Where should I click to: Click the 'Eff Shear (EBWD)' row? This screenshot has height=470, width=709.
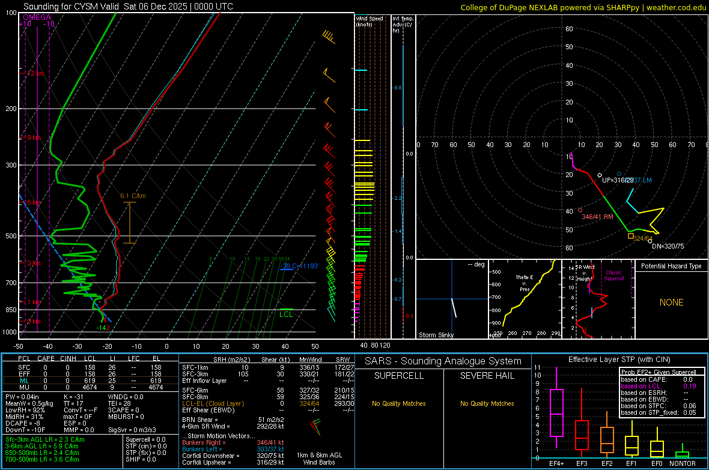click(x=268, y=410)
